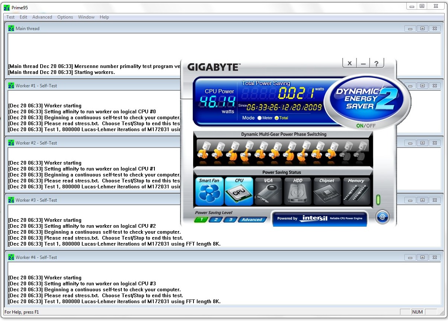Image resolution: width=448 pixels, height=321 pixels.
Task: Click the round @ website icon
Action: pyautogui.click(x=382, y=217)
